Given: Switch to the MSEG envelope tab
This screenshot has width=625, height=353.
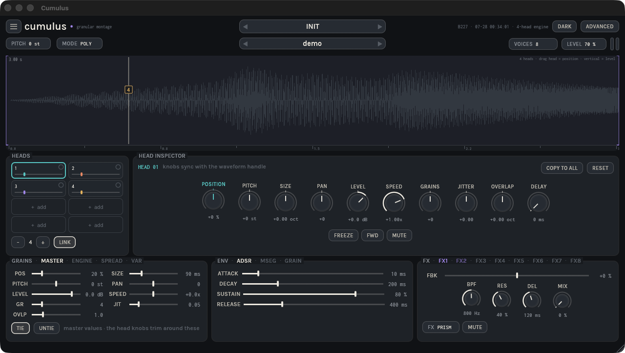Looking at the screenshot, I should click(268, 261).
